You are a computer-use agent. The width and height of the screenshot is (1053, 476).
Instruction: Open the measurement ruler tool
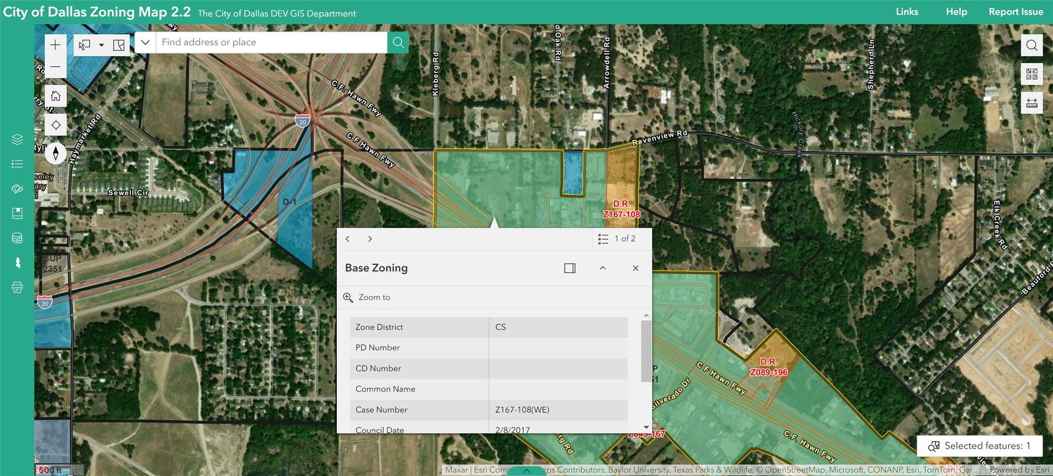pos(1031,103)
